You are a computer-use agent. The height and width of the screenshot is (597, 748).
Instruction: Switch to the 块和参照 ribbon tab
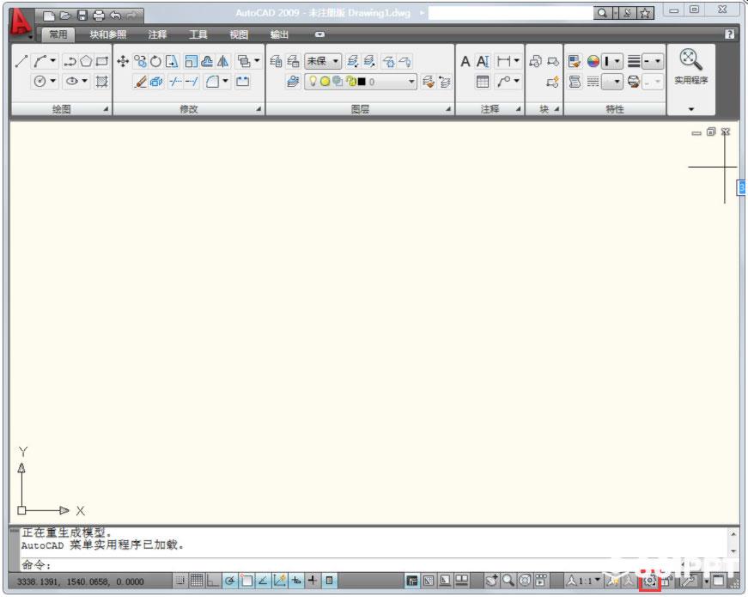click(108, 34)
